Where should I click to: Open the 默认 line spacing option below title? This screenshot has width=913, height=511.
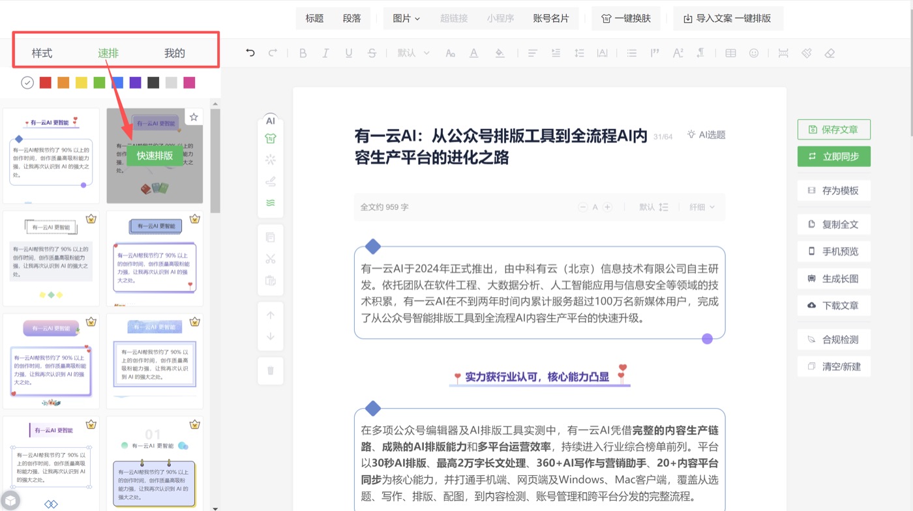653,207
